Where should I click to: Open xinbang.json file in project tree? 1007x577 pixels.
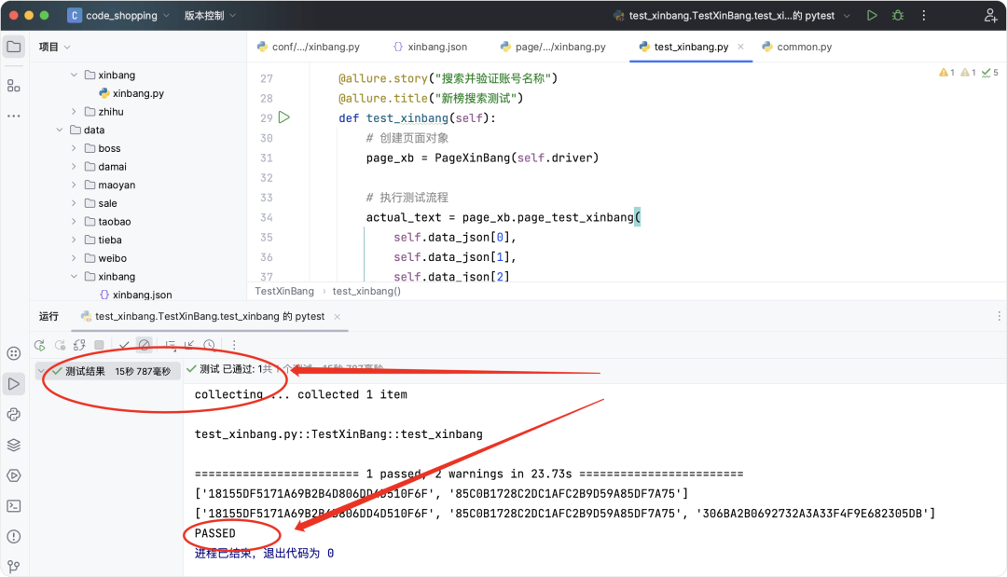(135, 295)
